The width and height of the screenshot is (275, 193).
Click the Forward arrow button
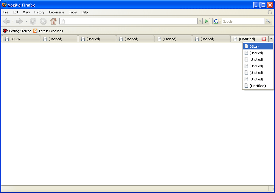tap(19, 21)
